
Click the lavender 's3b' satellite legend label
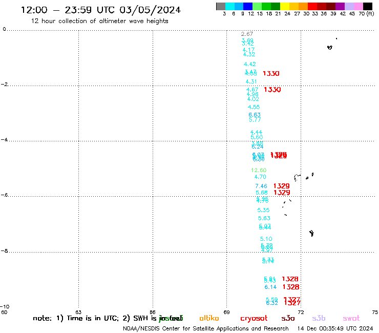click(319, 318)
